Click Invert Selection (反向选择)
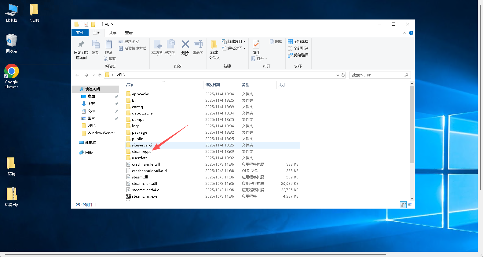 pos(298,55)
